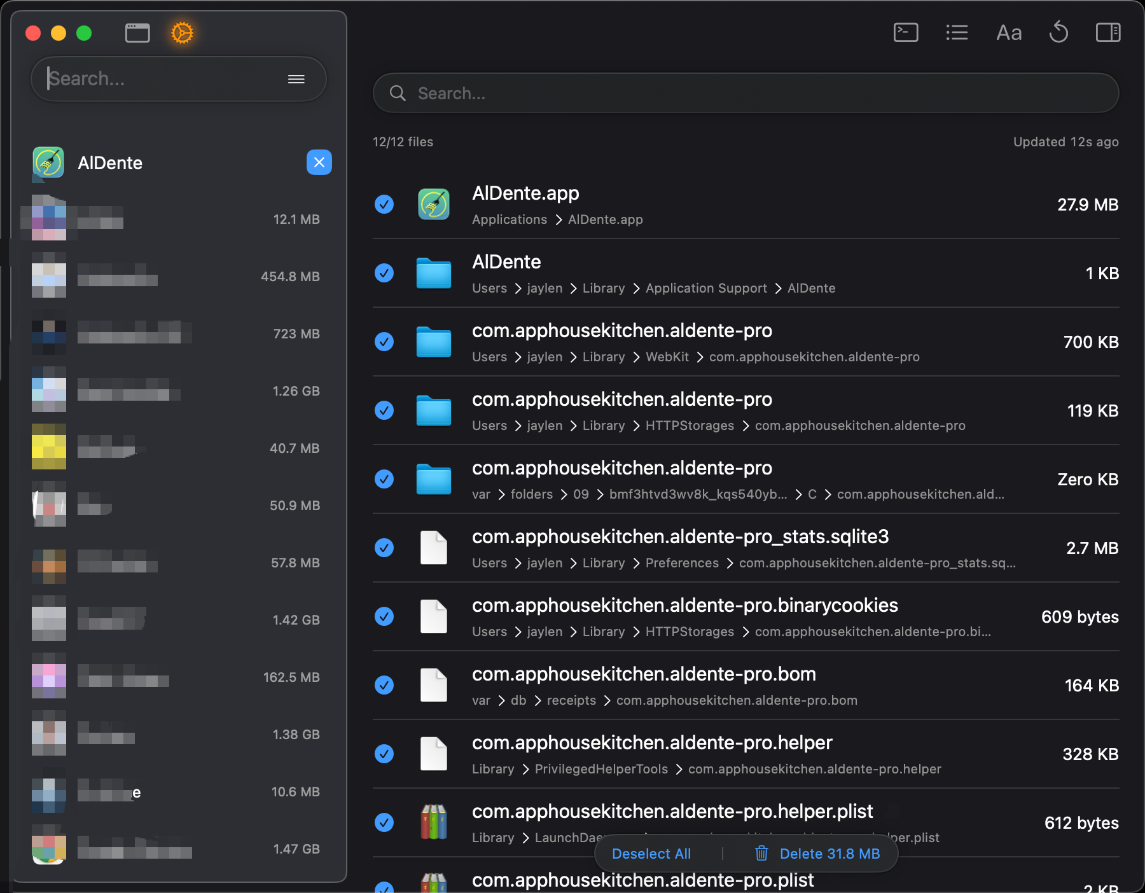Select the sidebar app sized 12.1 MB
Screen dimensions: 1145x893
(176, 219)
